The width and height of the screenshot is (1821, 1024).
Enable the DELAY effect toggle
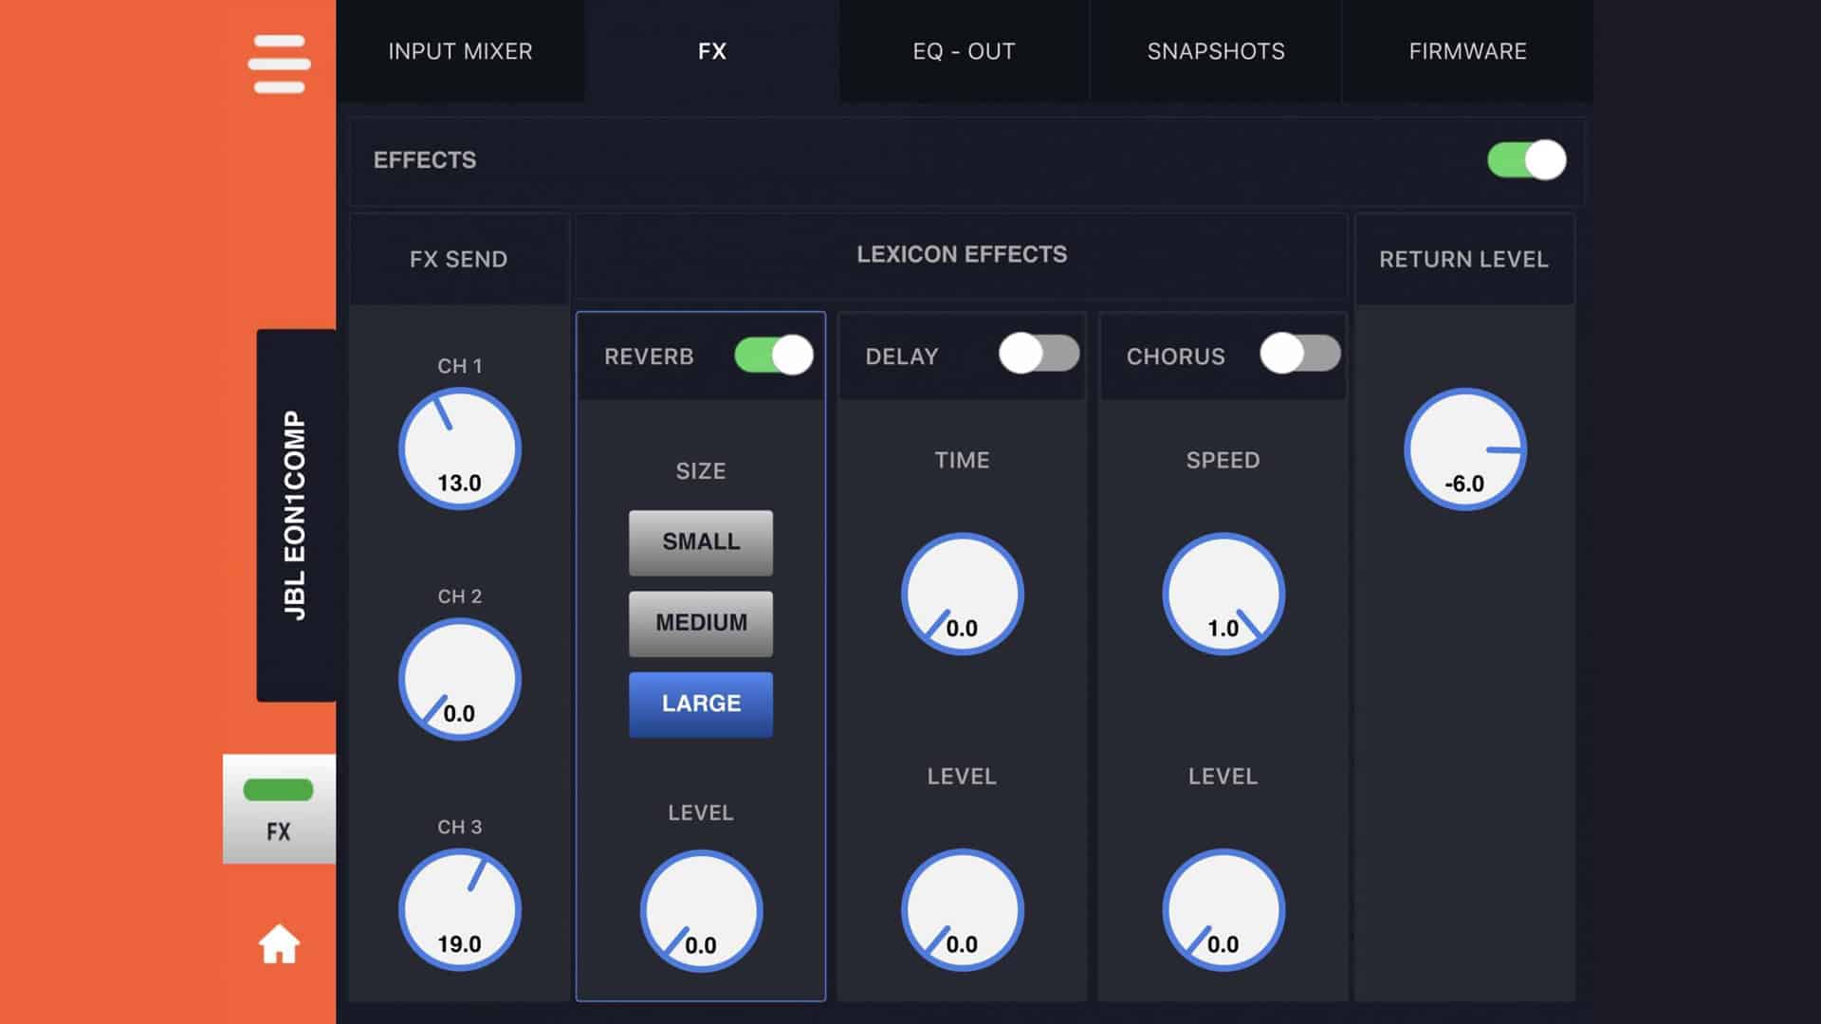point(1039,354)
